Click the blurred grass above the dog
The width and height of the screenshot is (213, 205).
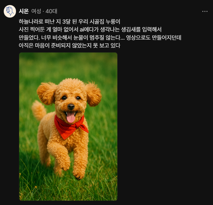click(x=68, y=65)
